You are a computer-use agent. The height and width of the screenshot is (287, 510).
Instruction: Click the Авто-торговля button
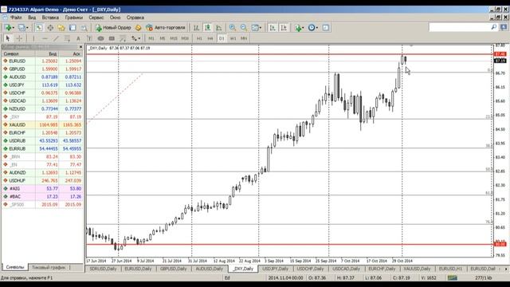166,28
